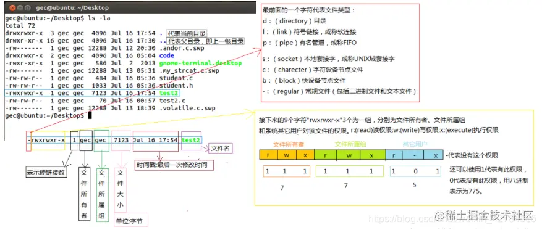
Task: Select green test2 in the terminal listing
Action: tap(168, 93)
